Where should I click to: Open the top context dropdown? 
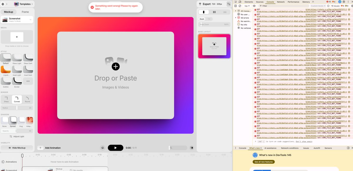[x=247, y=6]
